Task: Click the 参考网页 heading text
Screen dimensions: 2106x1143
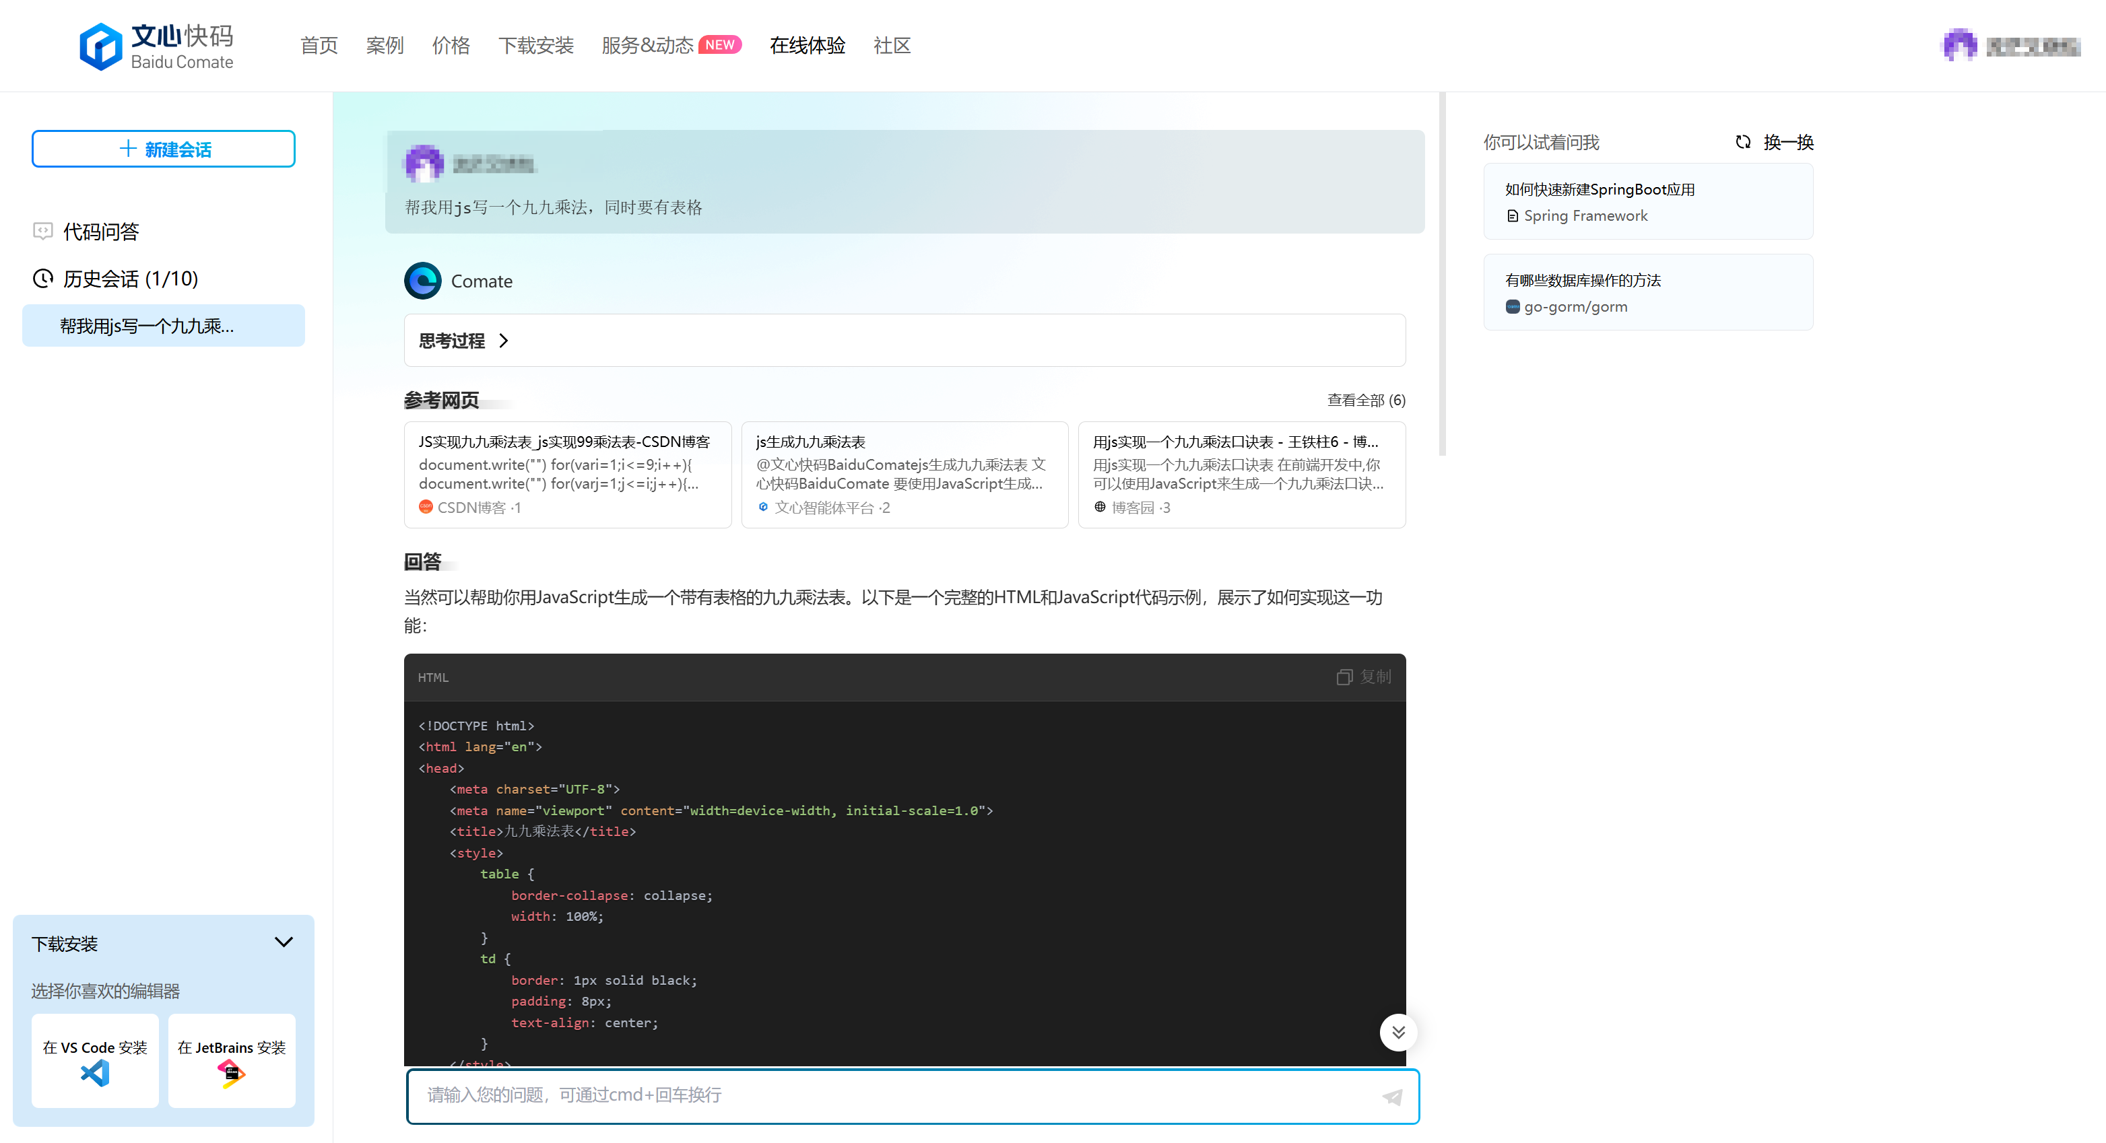Action: (442, 401)
